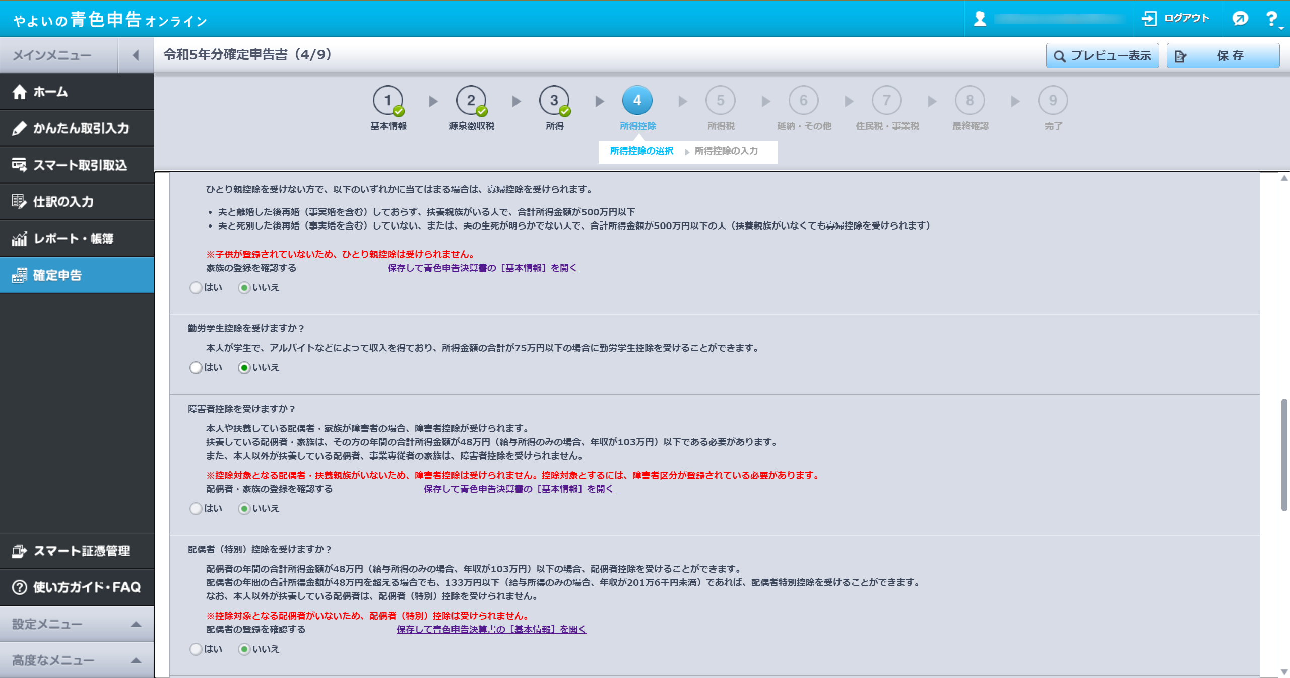Select いいえ for 配偶者（特別）控除
The height and width of the screenshot is (678, 1290).
pyautogui.click(x=244, y=649)
